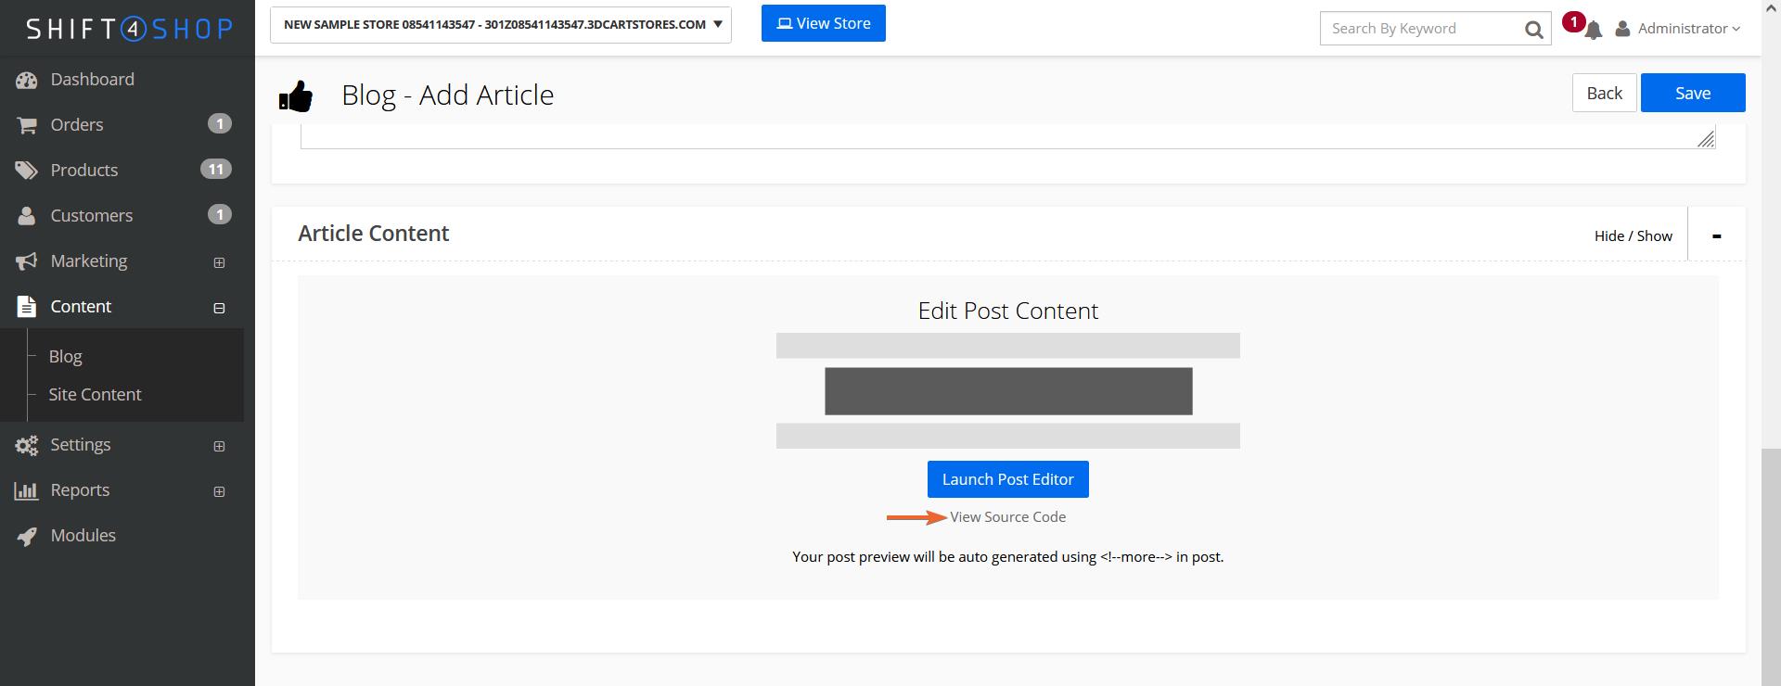Go to Blog in the sidebar
The image size is (1781, 686).
pos(65,357)
